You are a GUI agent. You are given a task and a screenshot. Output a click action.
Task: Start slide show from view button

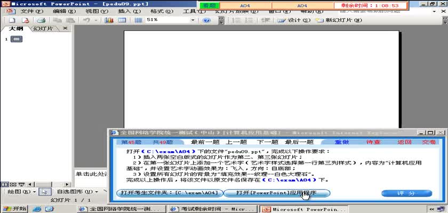tap(22, 184)
